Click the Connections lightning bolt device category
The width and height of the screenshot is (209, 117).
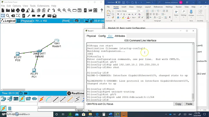coord(22,99)
